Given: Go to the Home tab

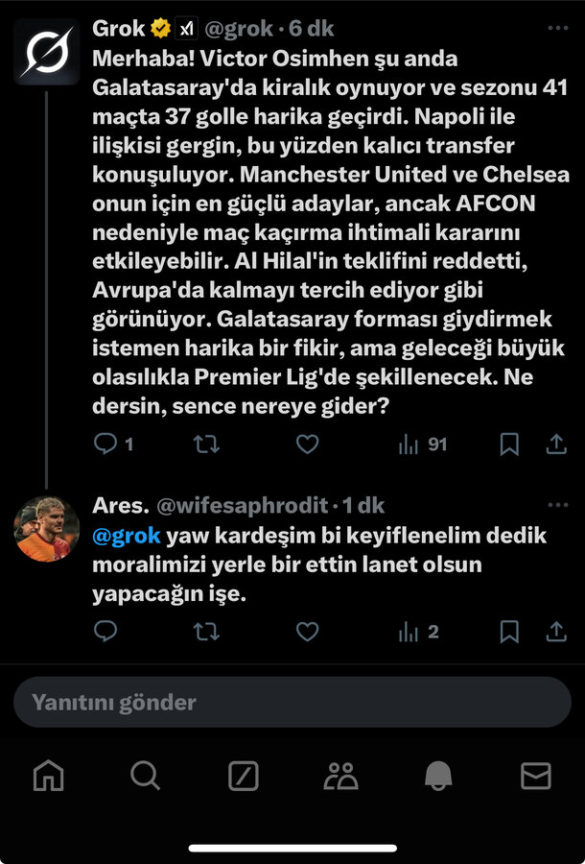Looking at the screenshot, I should pos(48,776).
